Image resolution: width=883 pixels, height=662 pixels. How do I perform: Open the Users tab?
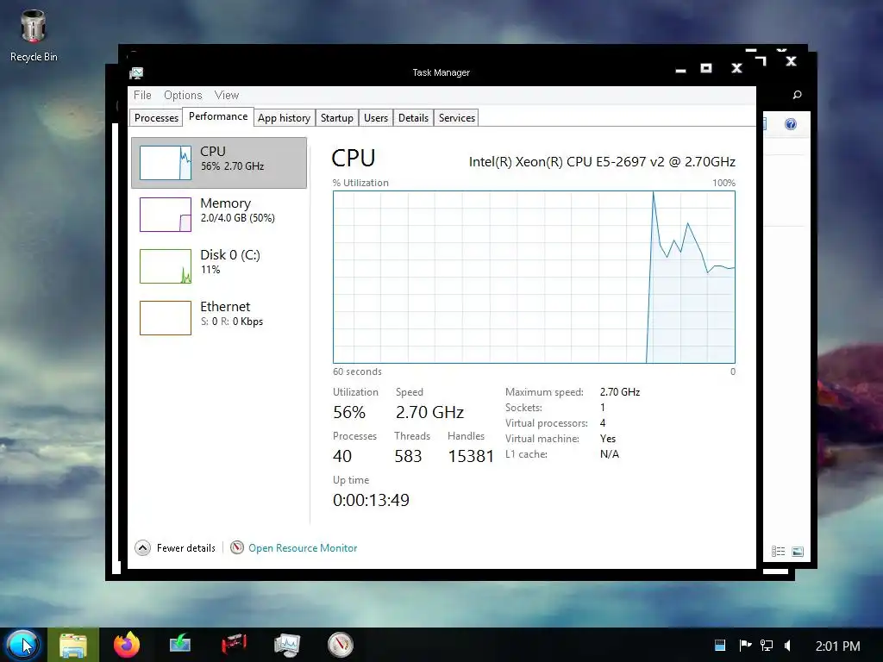[376, 117]
